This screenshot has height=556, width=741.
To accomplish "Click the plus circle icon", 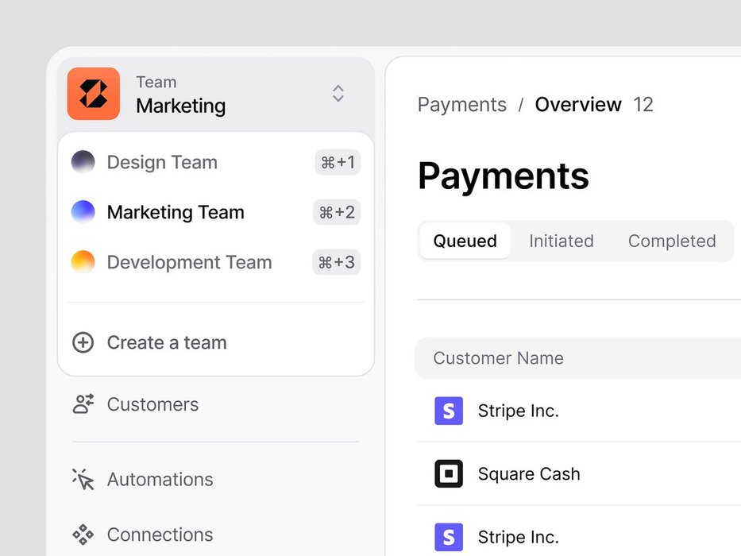I will (83, 342).
